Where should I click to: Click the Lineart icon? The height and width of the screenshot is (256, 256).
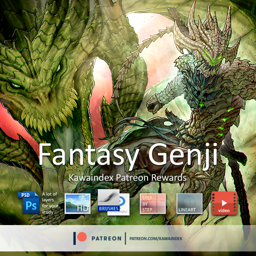pyautogui.click(x=190, y=203)
